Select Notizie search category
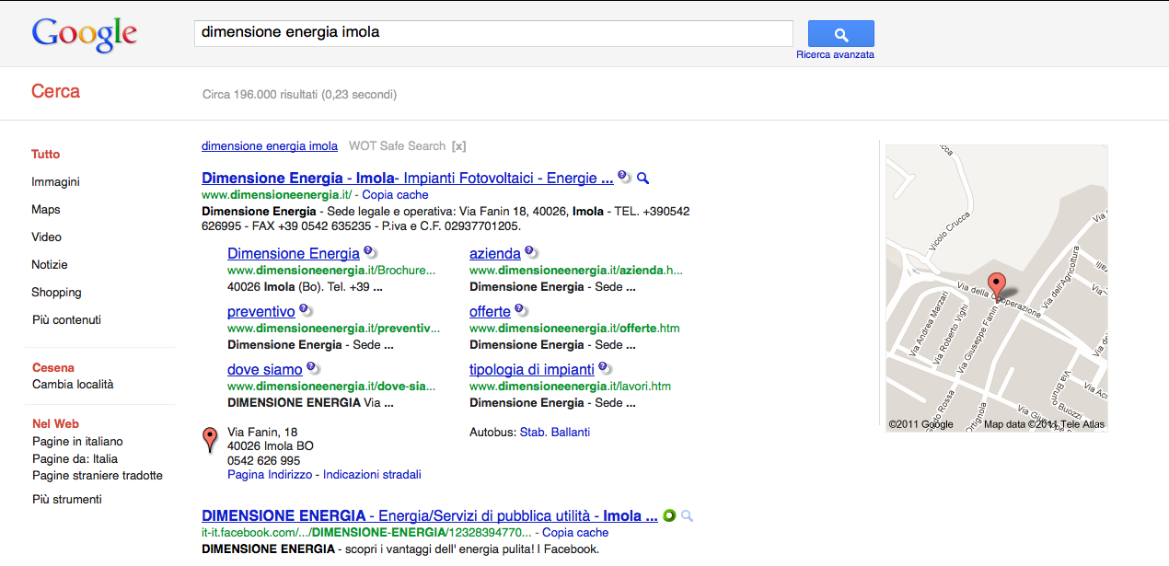 [x=50, y=264]
